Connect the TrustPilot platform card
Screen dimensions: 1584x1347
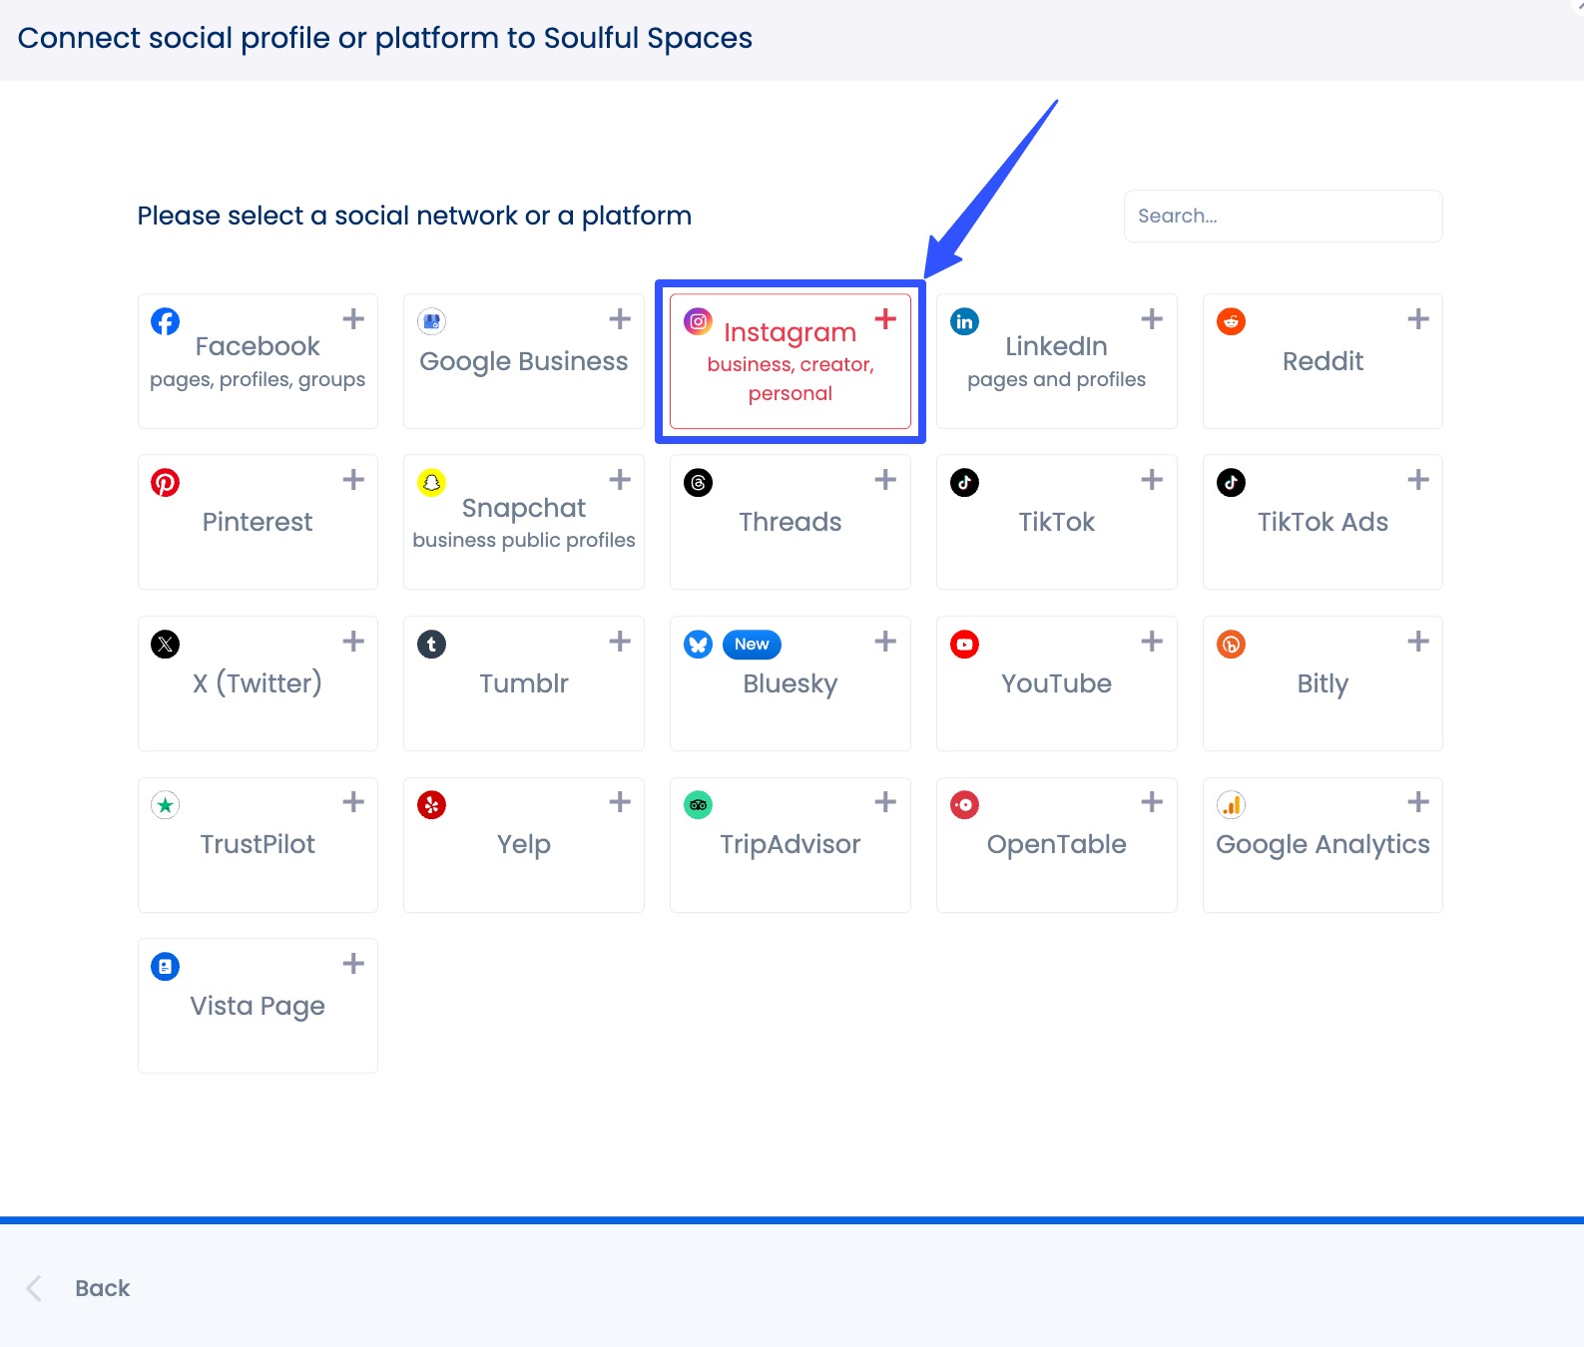pos(258,844)
